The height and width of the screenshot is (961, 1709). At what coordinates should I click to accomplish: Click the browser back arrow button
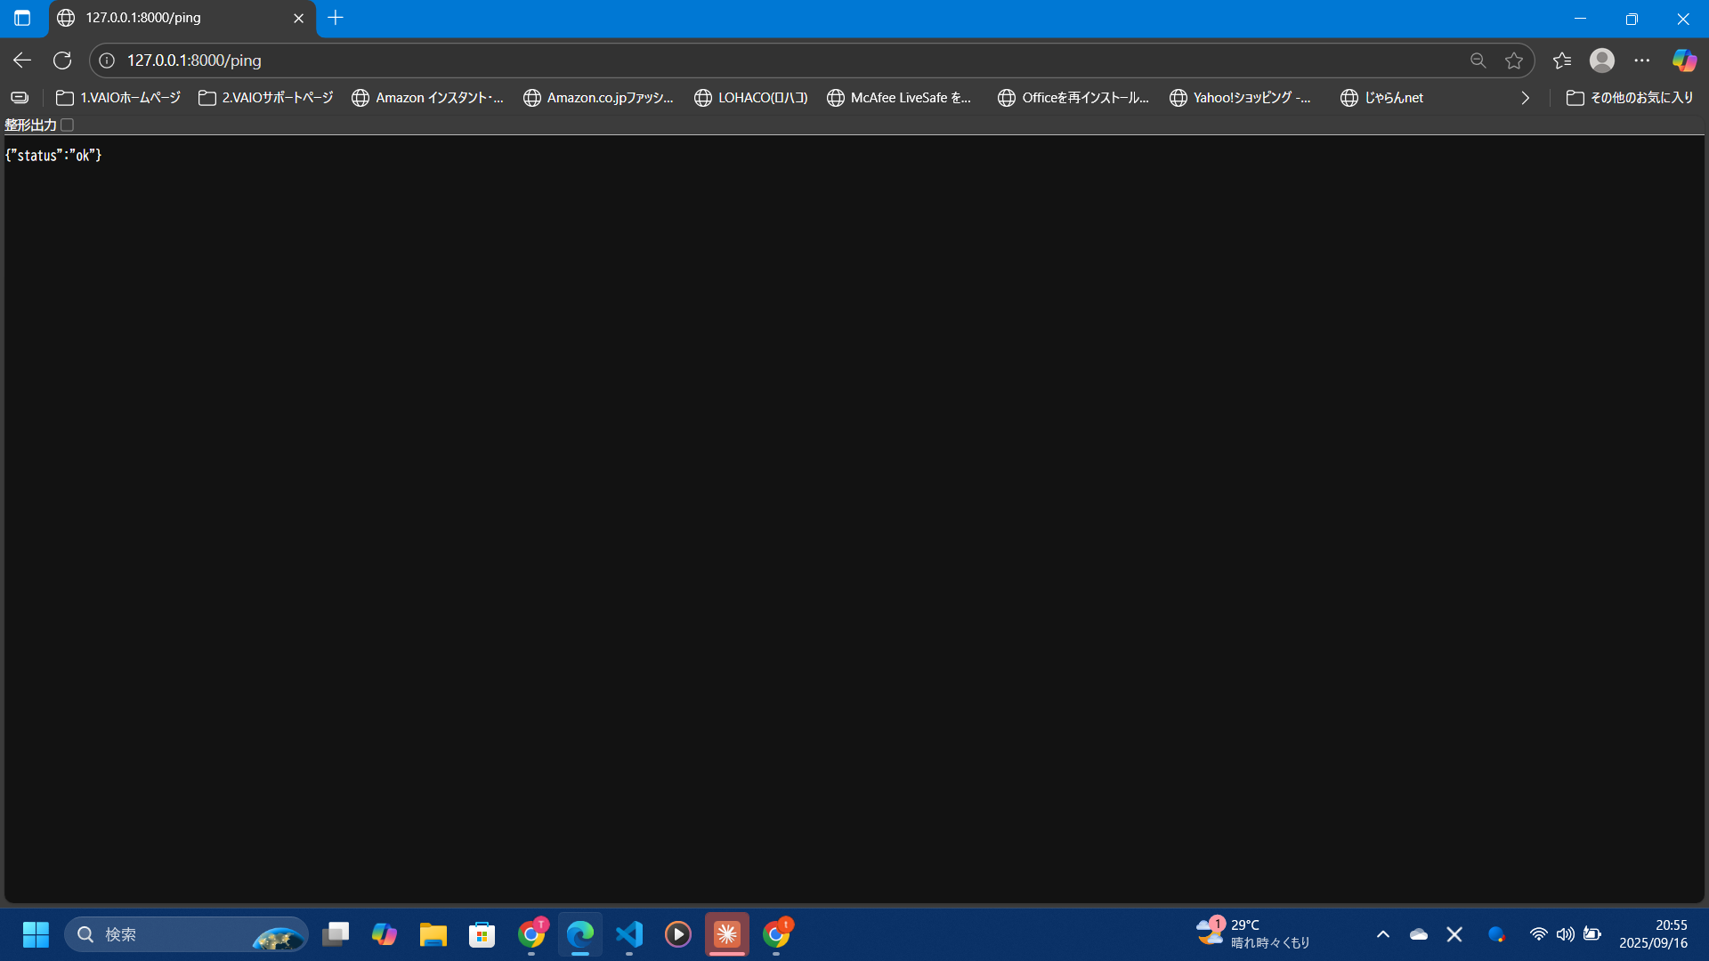point(22,61)
